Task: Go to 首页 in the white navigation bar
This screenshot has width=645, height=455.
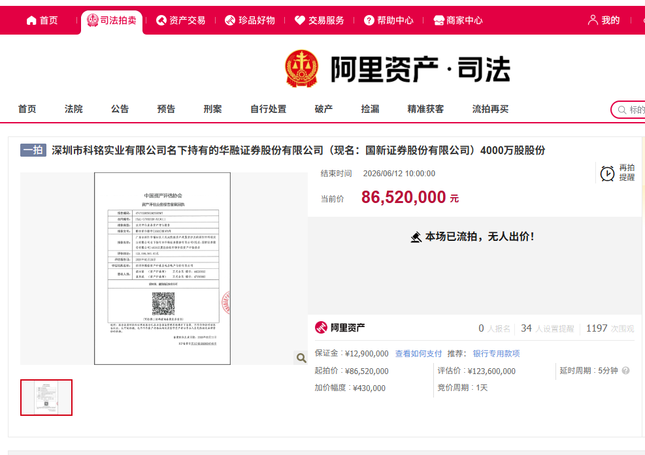Action: pyautogui.click(x=27, y=109)
